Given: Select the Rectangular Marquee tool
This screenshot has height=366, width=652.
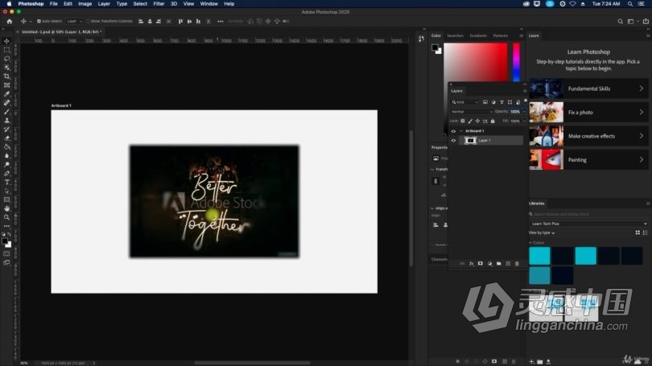Looking at the screenshot, I should pos(6,50).
